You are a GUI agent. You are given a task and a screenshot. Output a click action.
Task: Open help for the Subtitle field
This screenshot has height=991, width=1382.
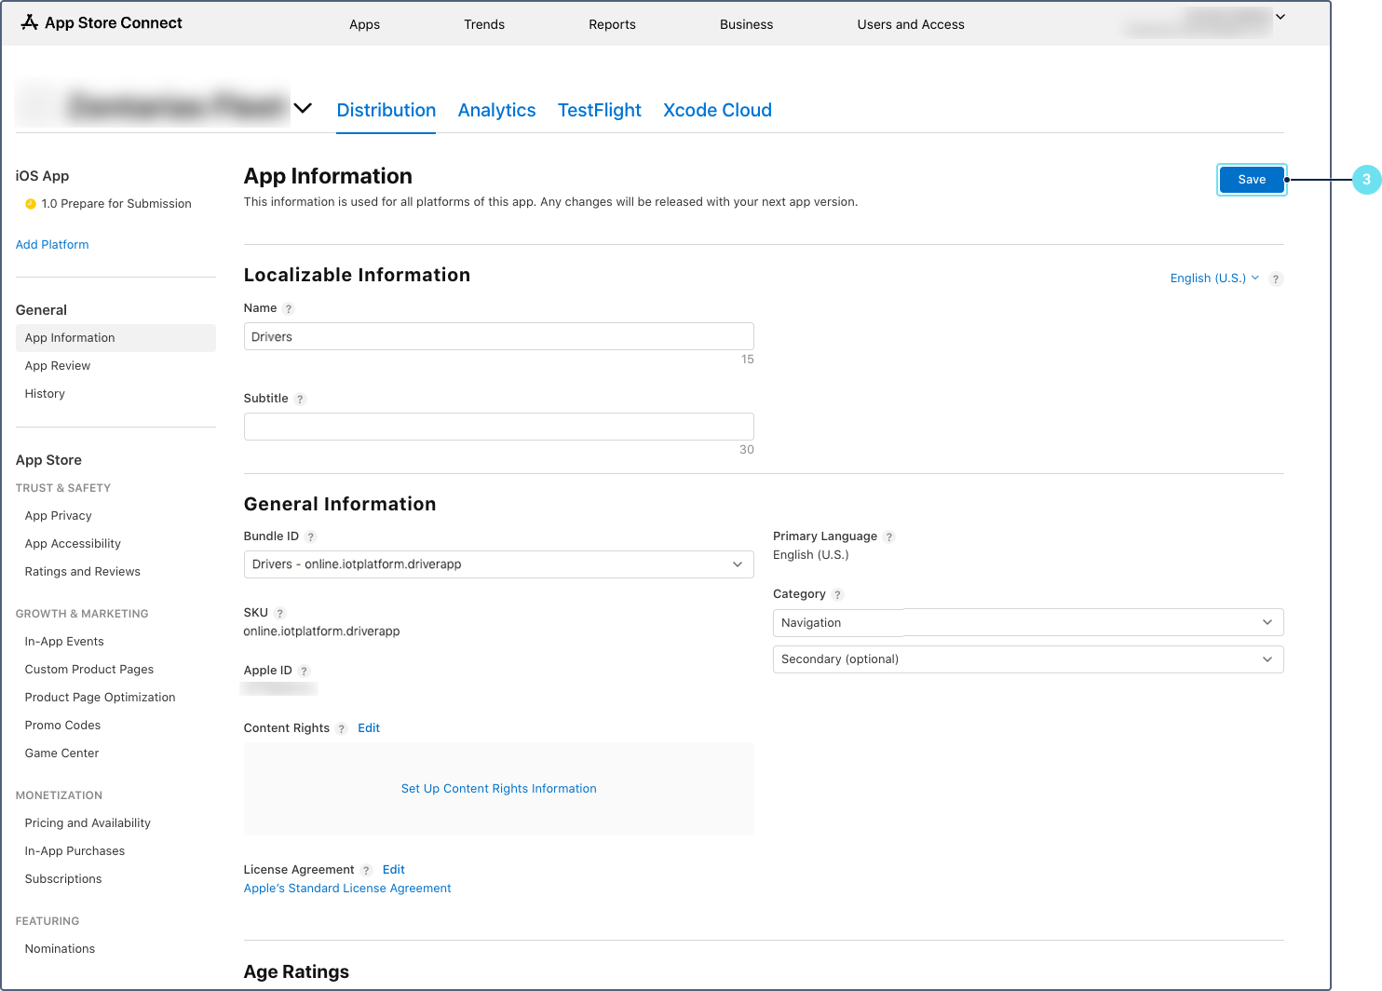300,400
